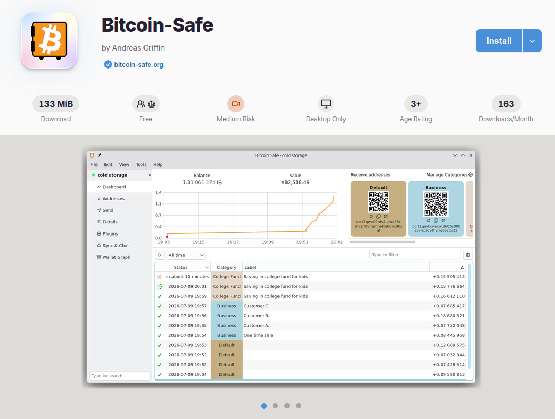Show QR grid for Default address

(386, 216)
